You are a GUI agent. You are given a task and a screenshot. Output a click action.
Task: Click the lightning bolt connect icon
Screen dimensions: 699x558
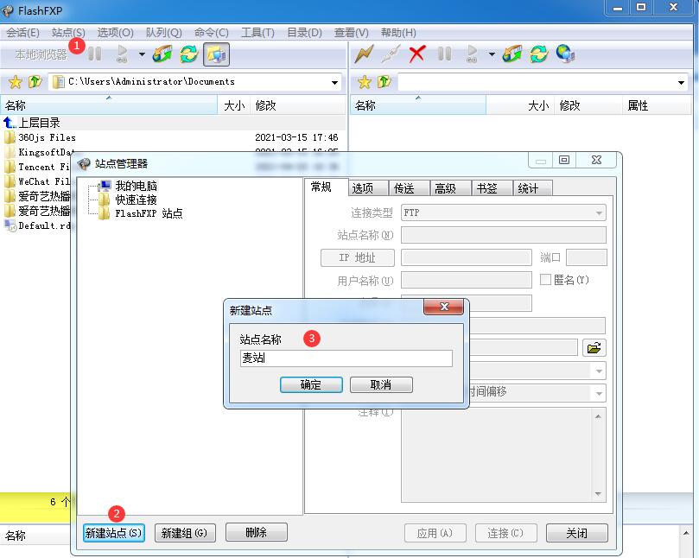[x=365, y=54]
